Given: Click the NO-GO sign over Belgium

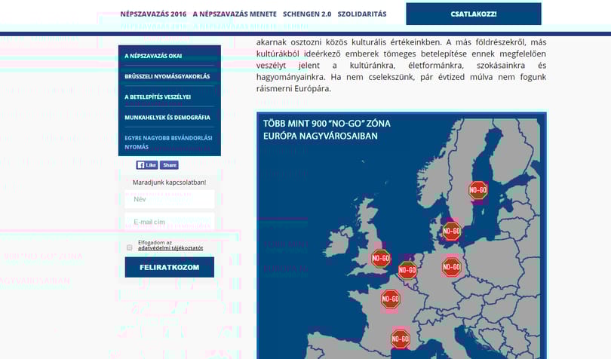Looking at the screenshot, I should 407,270.
